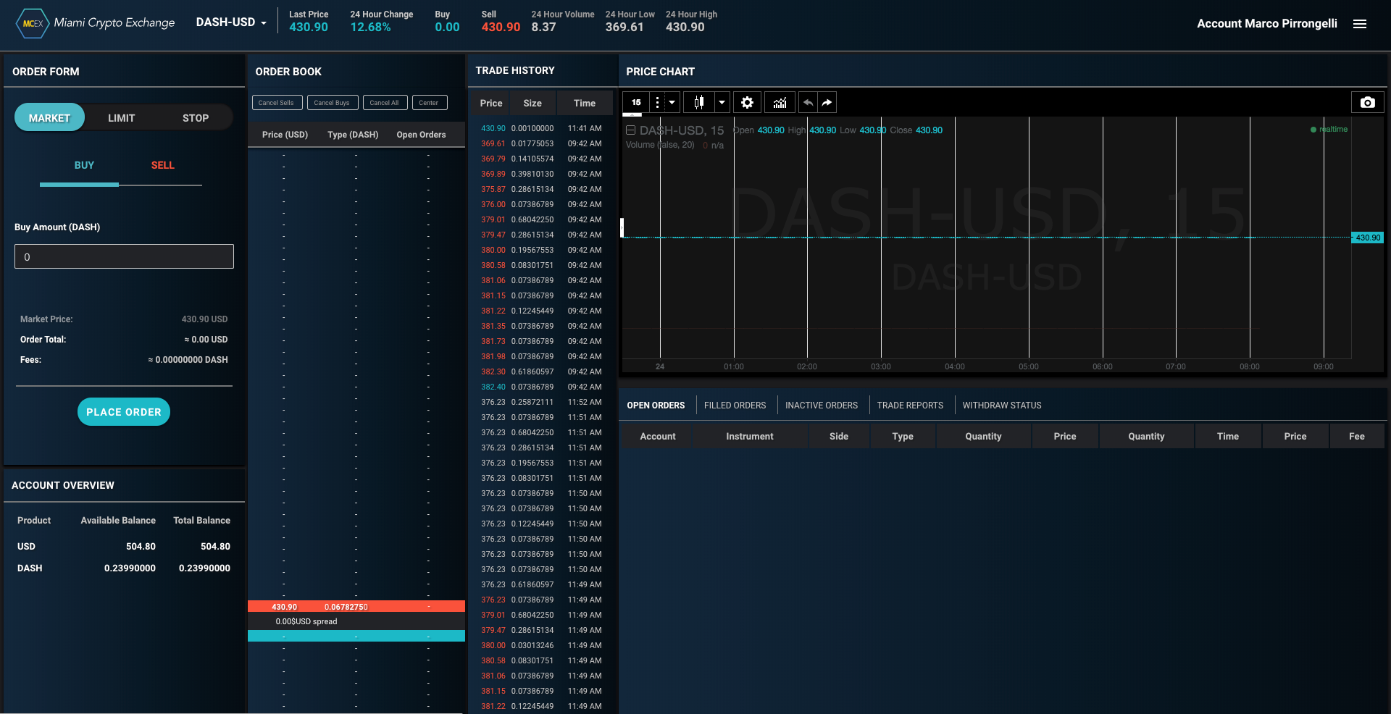This screenshot has width=1391, height=714.
Task: Open the OPEN ORDERS tab
Action: [x=656, y=406]
